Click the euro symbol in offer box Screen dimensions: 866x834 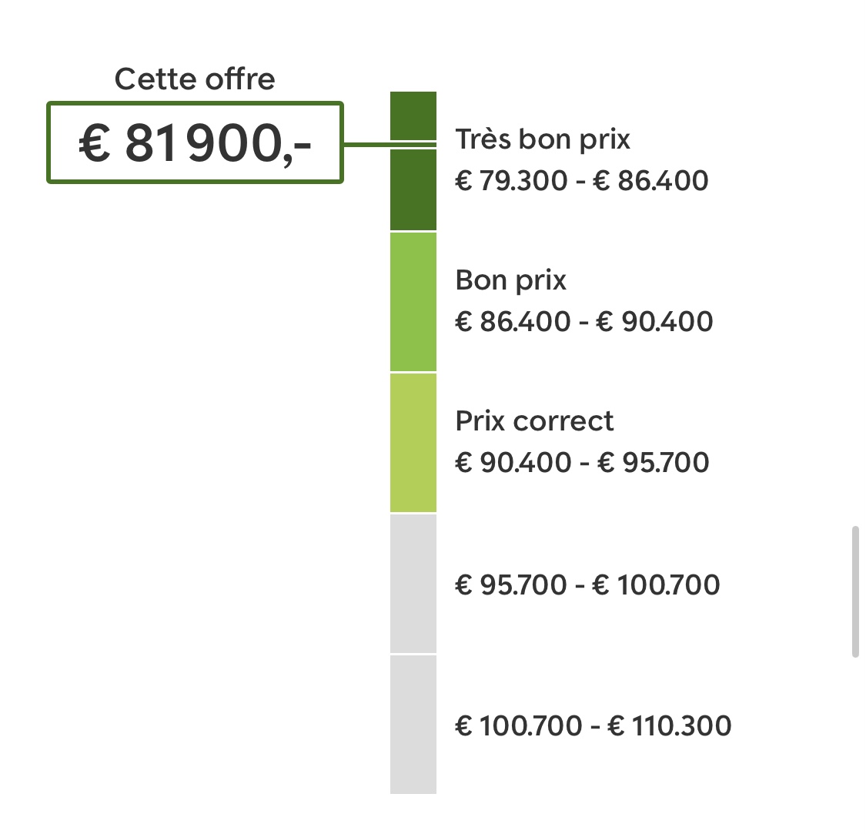[x=94, y=142]
